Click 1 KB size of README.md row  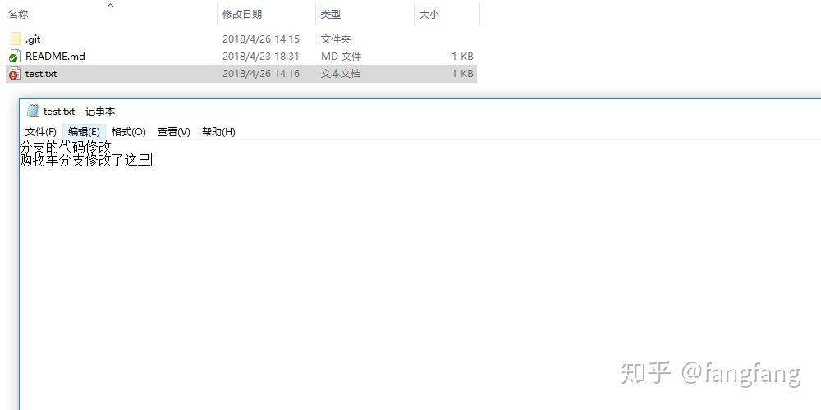coord(462,57)
